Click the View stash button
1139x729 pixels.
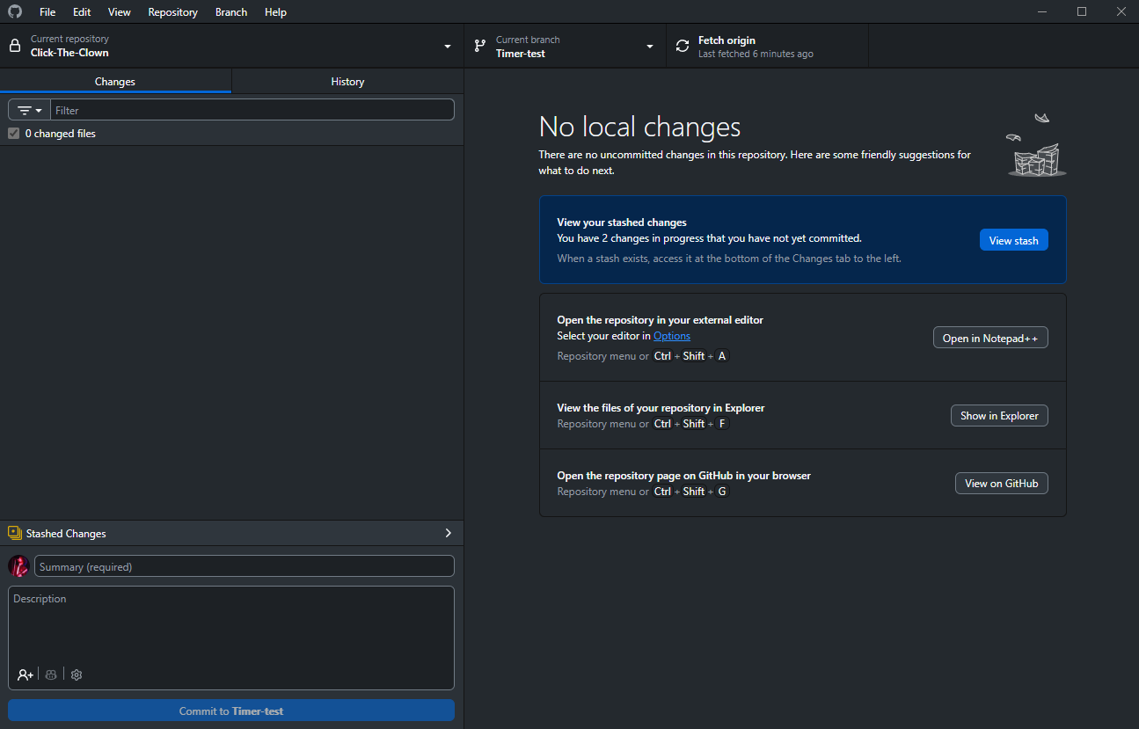point(1013,240)
